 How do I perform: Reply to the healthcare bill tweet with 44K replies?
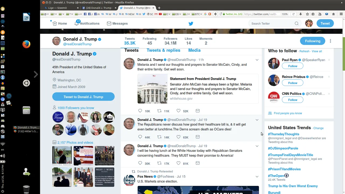[x=140, y=137]
